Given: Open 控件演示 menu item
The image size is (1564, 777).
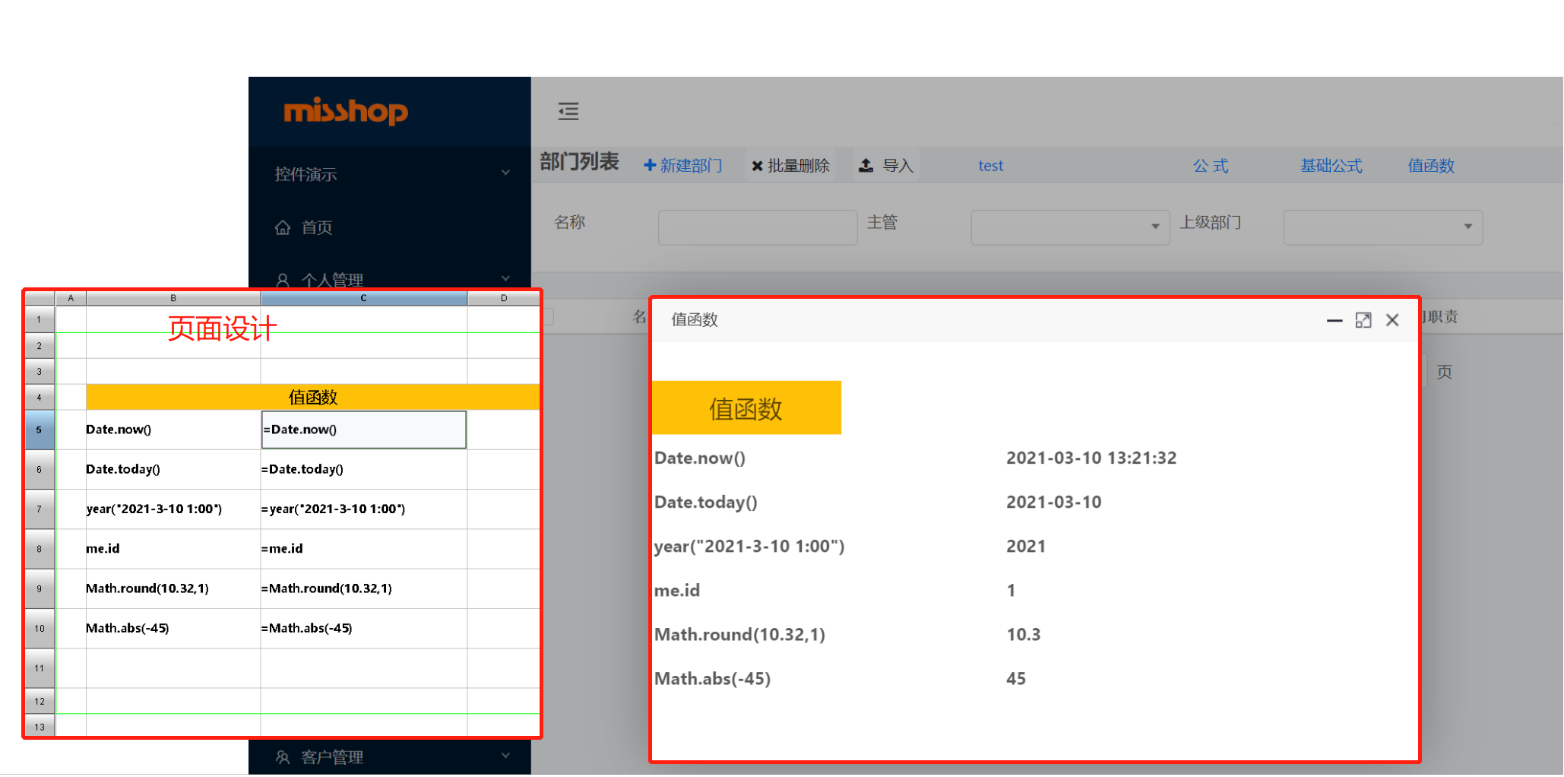Looking at the screenshot, I should pos(306,174).
